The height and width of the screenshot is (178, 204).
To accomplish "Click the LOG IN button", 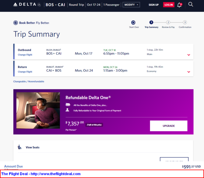I will pyautogui.click(x=169, y=5).
